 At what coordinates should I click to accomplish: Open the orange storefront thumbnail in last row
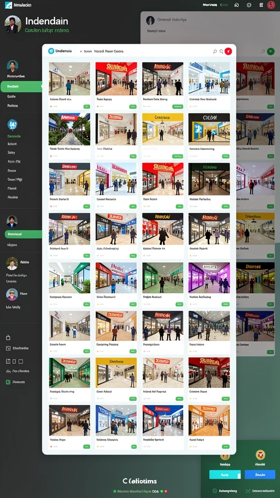tap(209, 420)
